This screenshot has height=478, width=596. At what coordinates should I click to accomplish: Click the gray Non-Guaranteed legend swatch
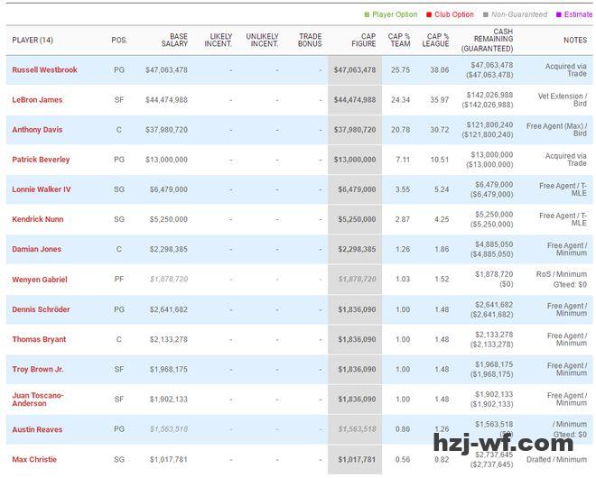pyautogui.click(x=485, y=14)
